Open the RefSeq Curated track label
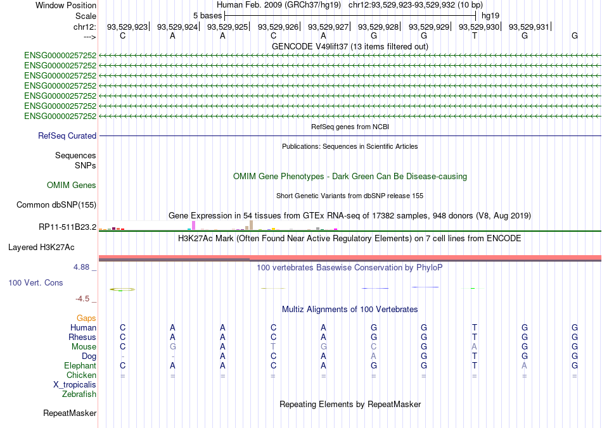 (x=67, y=135)
